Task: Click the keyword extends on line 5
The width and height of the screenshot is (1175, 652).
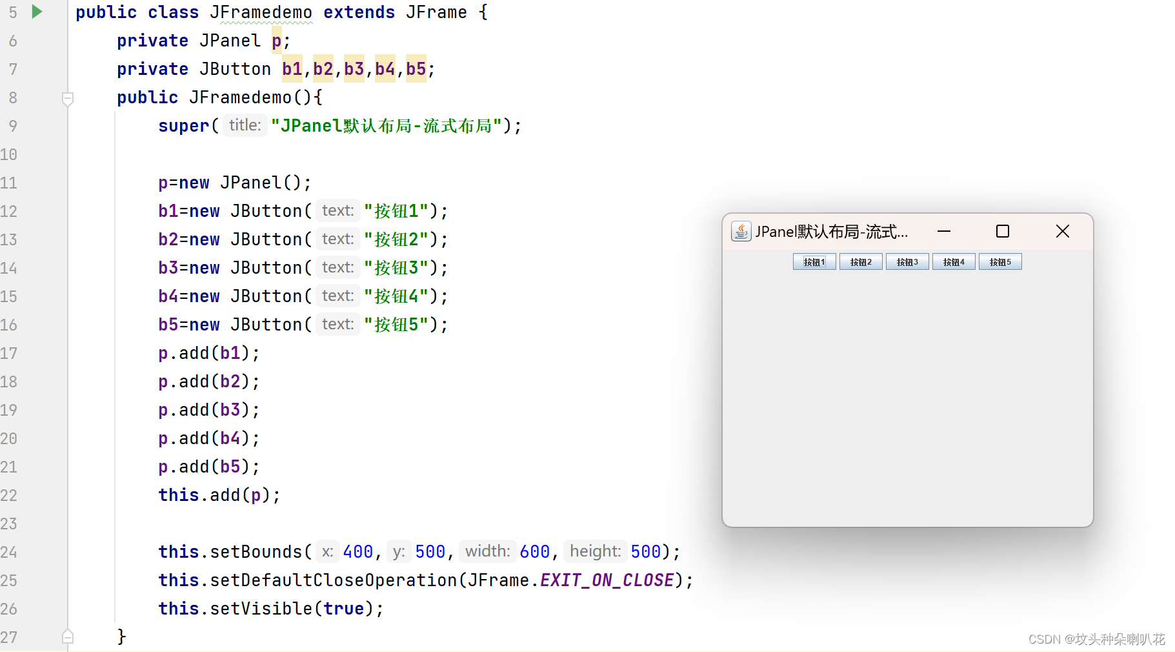Action: (359, 12)
